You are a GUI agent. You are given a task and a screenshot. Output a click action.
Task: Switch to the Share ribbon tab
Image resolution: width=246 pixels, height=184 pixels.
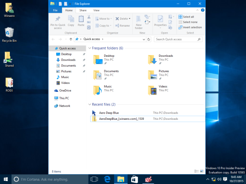83,10
